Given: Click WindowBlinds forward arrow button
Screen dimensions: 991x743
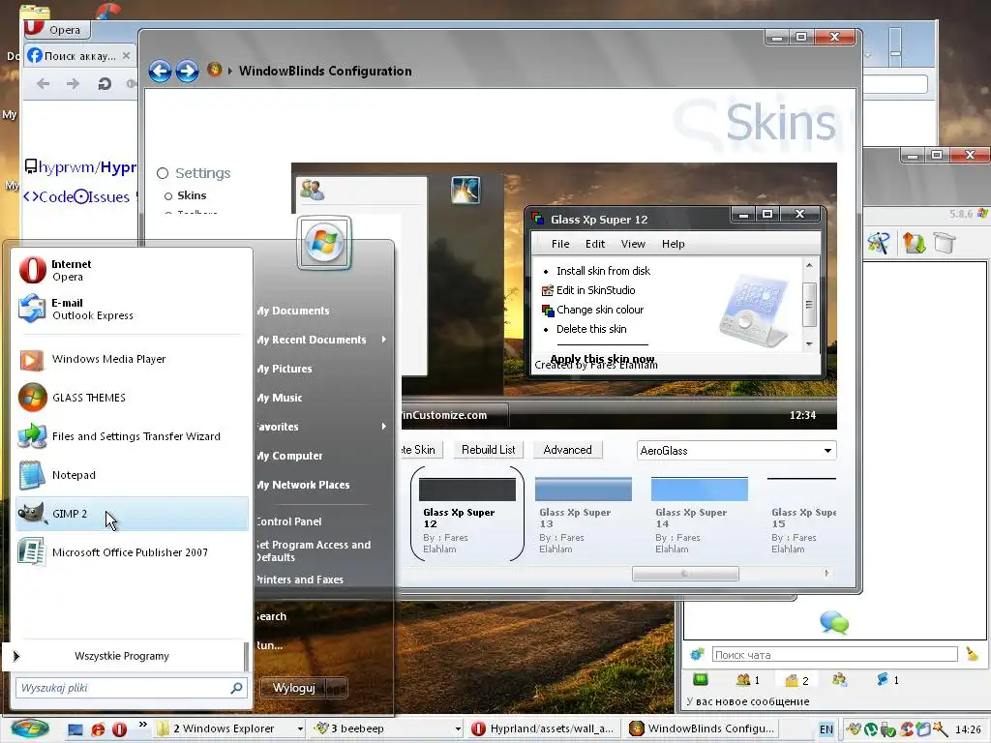Looking at the screenshot, I should [187, 71].
